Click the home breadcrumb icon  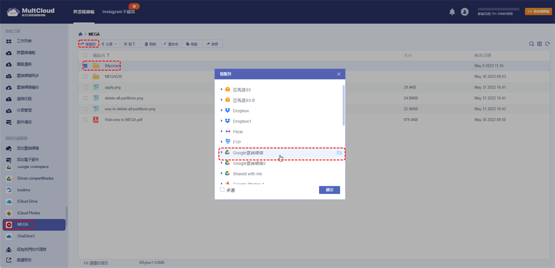tap(80, 34)
